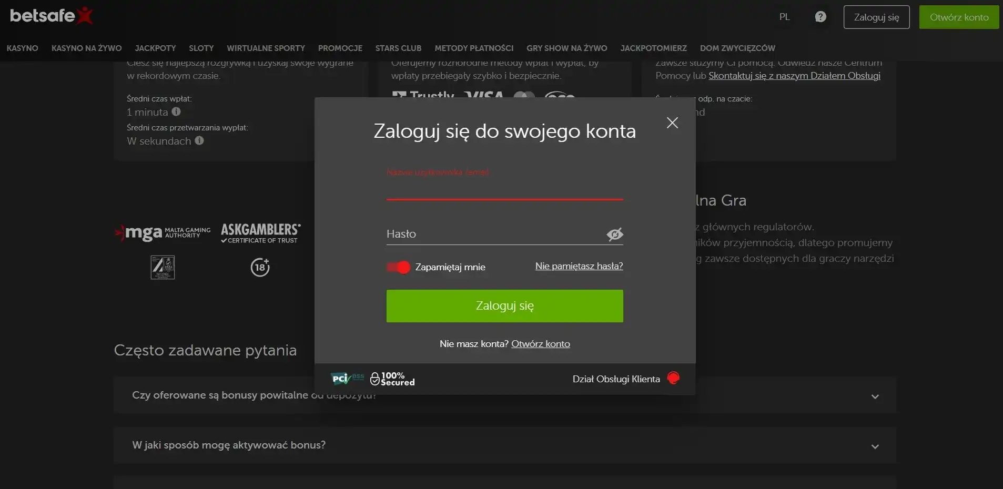The width and height of the screenshot is (1003, 489).
Task: Click the 100% Secured badge
Action: 392,379
